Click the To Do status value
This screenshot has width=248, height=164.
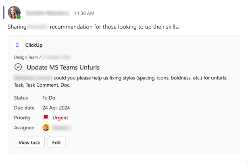(x=49, y=98)
